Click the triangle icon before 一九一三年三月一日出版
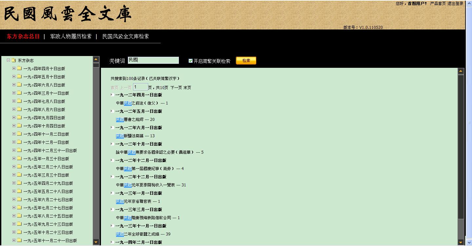The image size is (472, 246). click(x=112, y=209)
